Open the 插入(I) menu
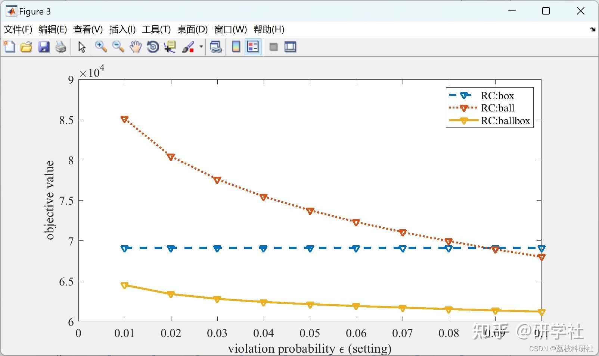599x356 pixels. (x=122, y=29)
